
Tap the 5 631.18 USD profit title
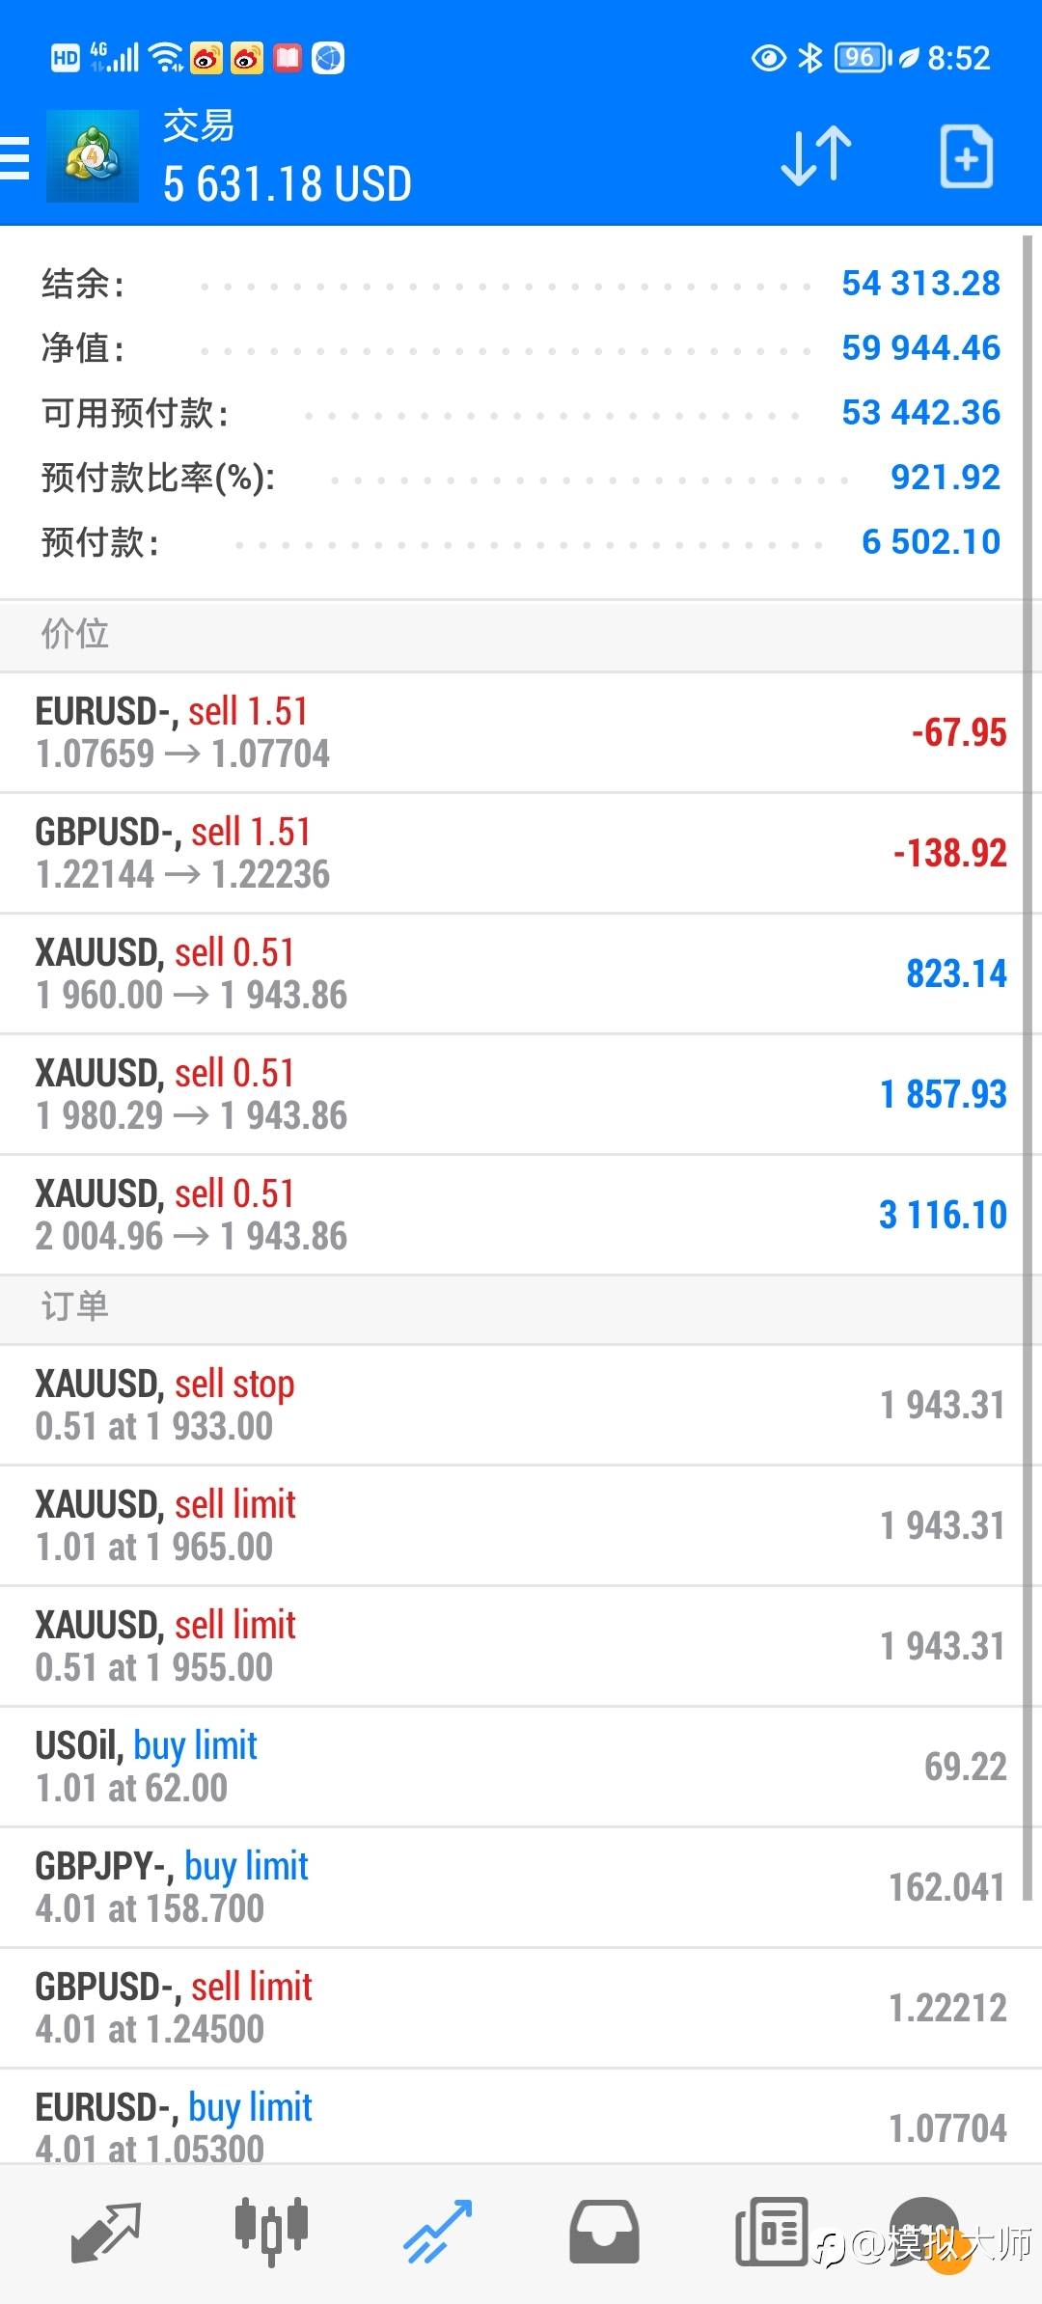coord(288,184)
